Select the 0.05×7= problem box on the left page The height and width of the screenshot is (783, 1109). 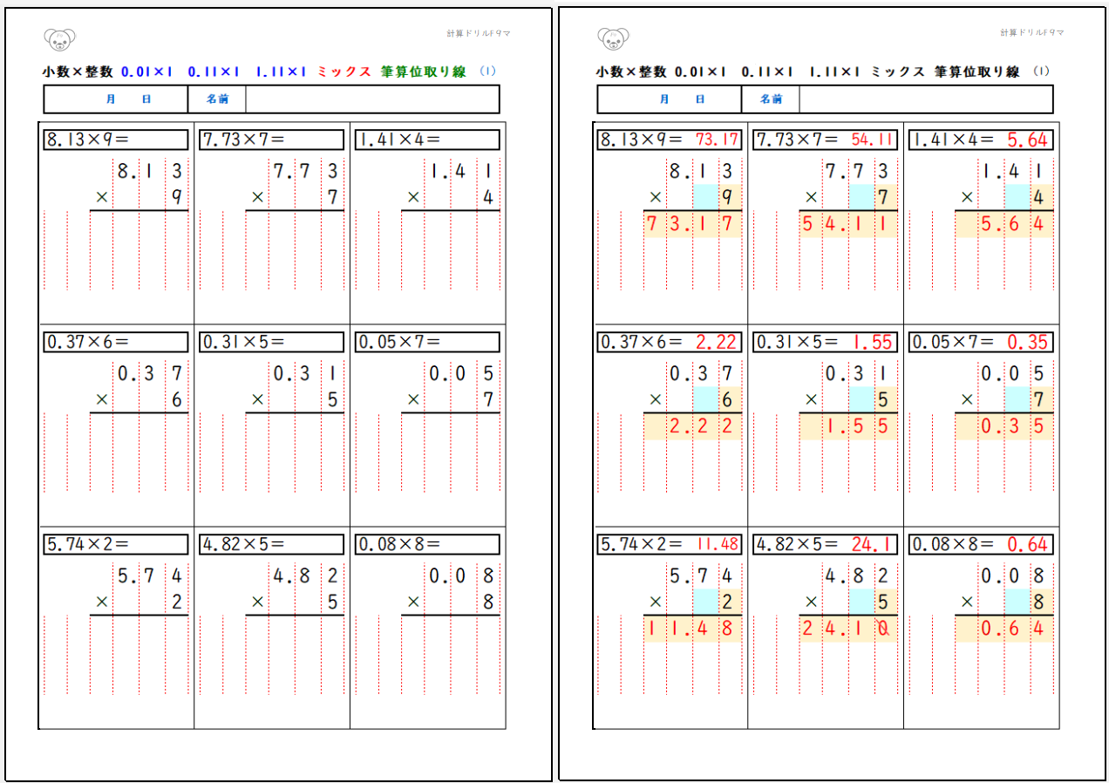click(428, 342)
